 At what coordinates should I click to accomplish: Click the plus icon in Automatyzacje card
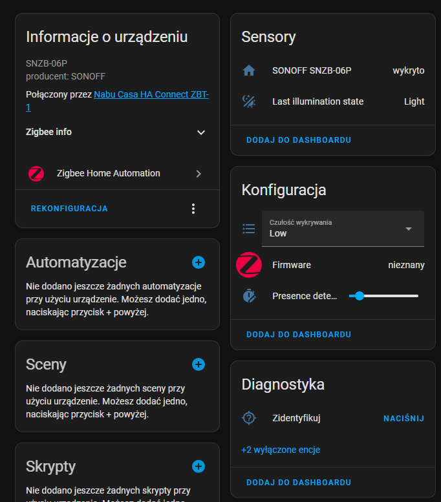[x=199, y=262]
